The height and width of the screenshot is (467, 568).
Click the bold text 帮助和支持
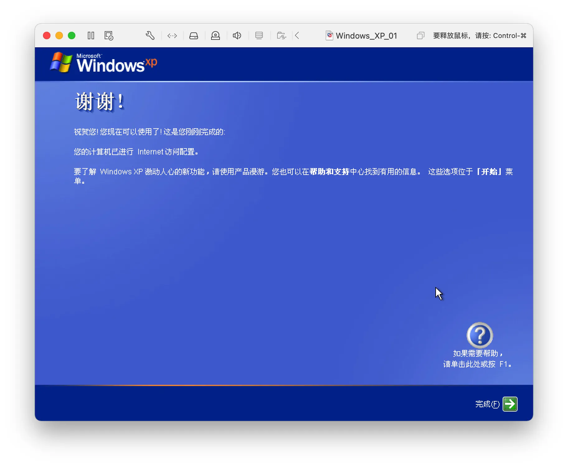click(x=329, y=172)
